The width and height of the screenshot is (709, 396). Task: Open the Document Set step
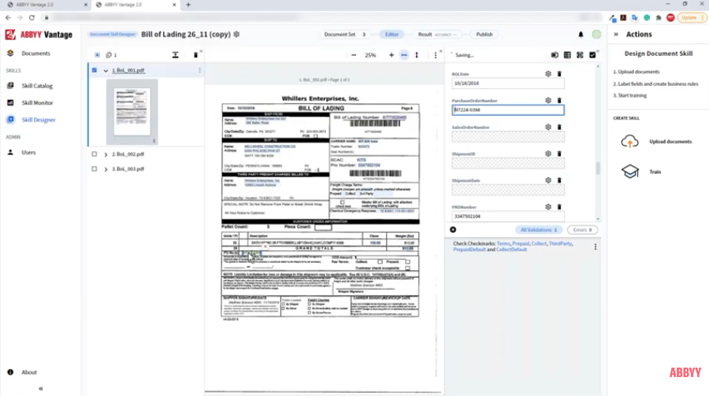click(344, 35)
